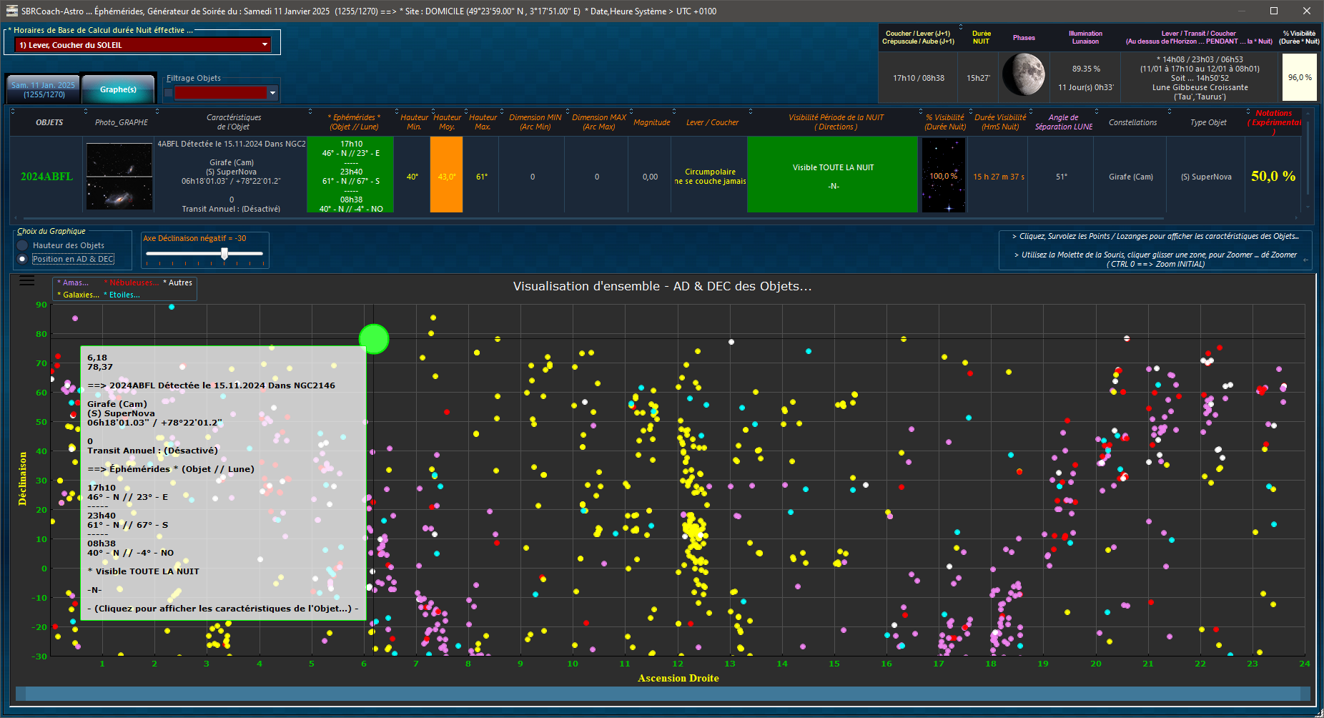Click the glyph beside Durée NUIT in moon table
This screenshot has height=718, width=1324.
pyautogui.click(x=961, y=27)
